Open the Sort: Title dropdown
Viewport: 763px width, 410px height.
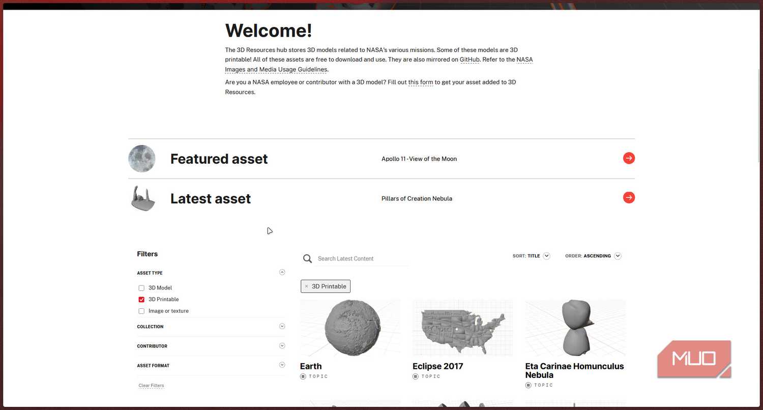532,256
